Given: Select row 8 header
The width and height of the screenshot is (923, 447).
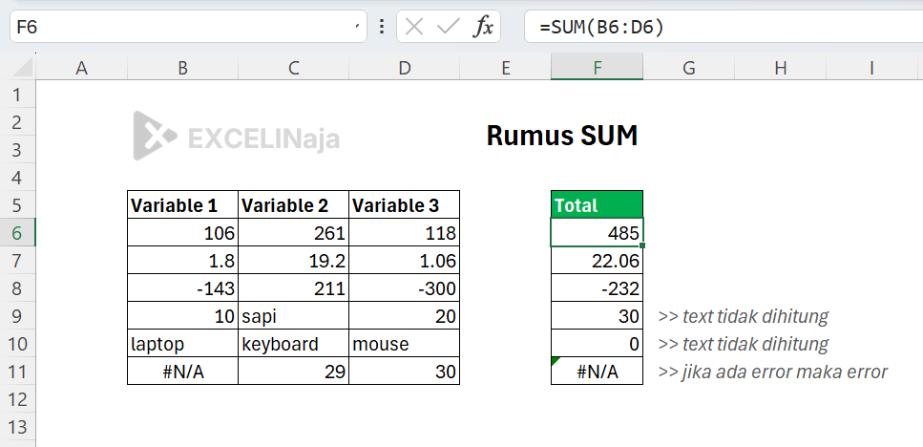Looking at the screenshot, I should [18, 288].
